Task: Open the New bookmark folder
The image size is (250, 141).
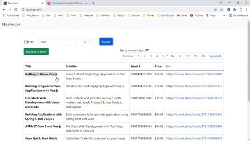Action: (x=46, y=16)
